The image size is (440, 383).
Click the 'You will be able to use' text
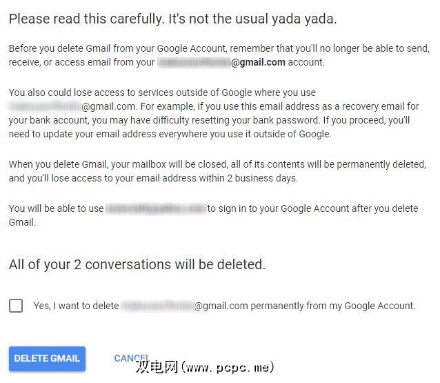click(x=57, y=208)
